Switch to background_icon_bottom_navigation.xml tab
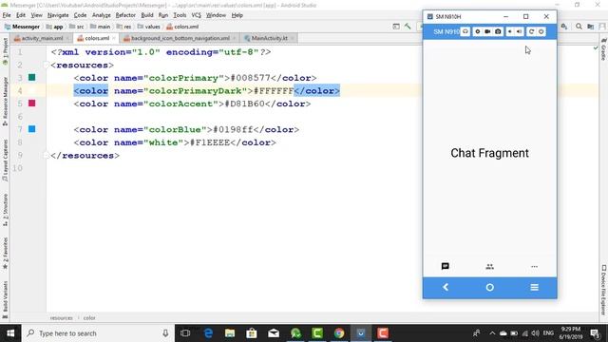The height and width of the screenshot is (342, 608). pos(180,38)
